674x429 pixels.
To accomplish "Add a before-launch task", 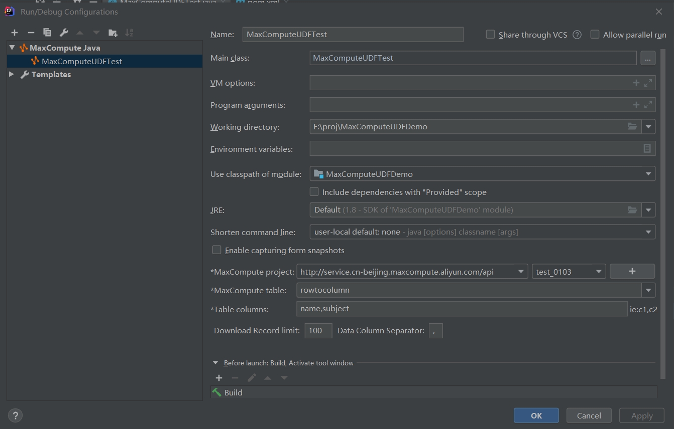I will click(x=219, y=378).
